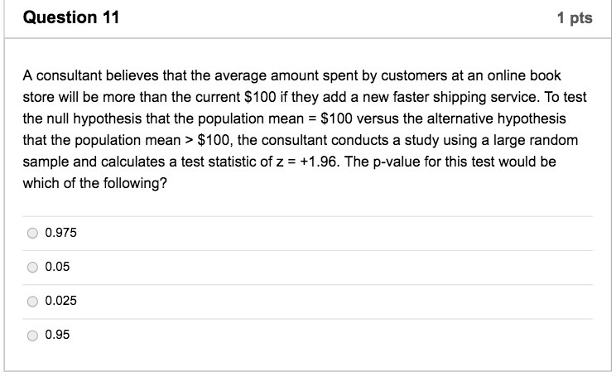The width and height of the screenshot is (616, 377).
Task: Click the 0.95 answer label text
Action: pos(57,336)
